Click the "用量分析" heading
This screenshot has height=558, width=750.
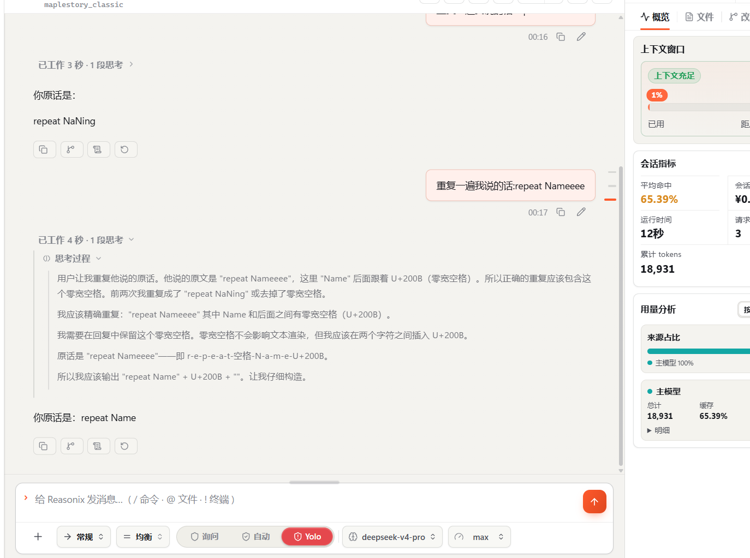click(x=658, y=309)
